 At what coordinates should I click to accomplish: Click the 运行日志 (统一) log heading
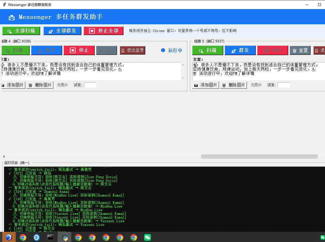17,163
